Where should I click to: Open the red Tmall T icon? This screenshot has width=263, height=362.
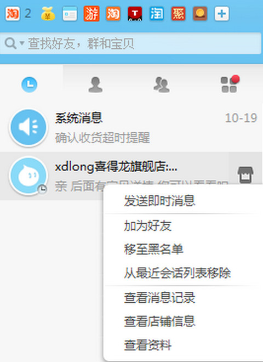click(x=135, y=14)
